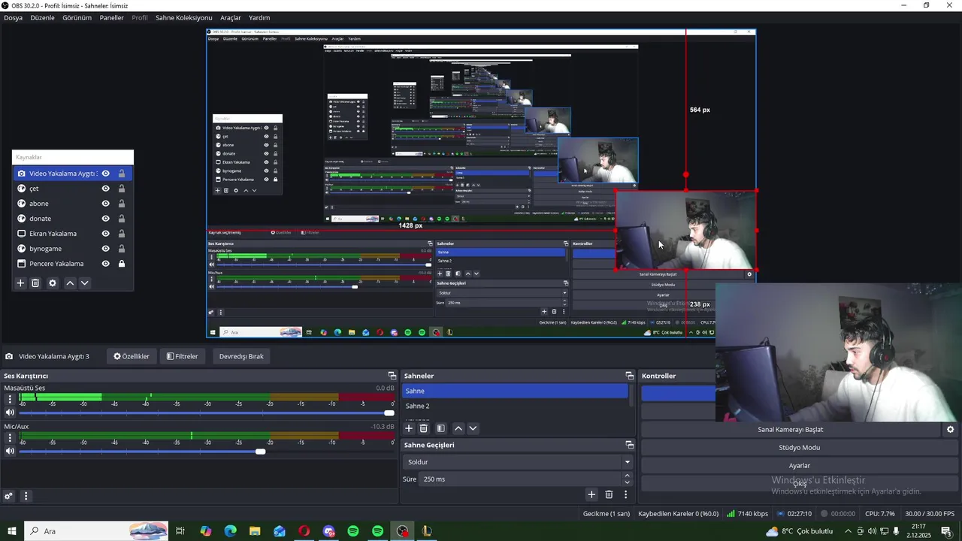This screenshot has width=962, height=541.
Task: Open the Soldur transition dropdown
Action: point(518,462)
